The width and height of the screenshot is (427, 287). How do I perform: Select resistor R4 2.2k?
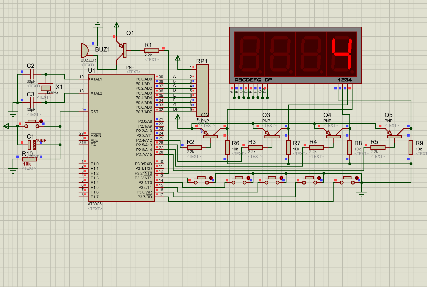[x=317, y=147]
